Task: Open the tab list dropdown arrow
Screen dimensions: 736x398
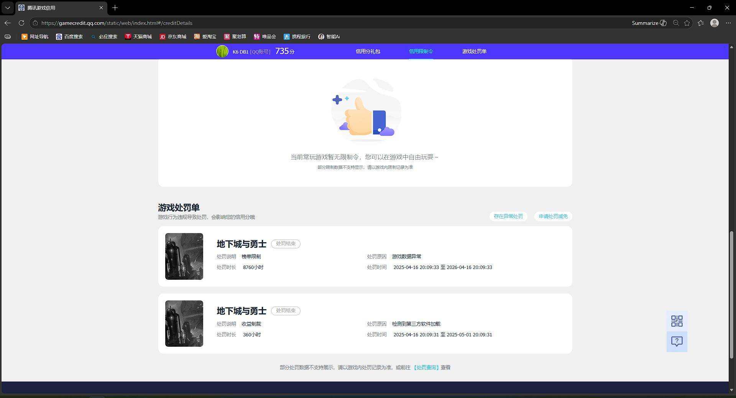Action: point(7,8)
